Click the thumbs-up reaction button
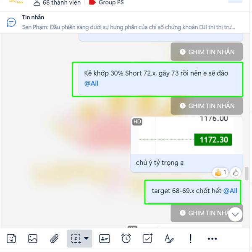The image size is (252, 252). click(x=236, y=173)
